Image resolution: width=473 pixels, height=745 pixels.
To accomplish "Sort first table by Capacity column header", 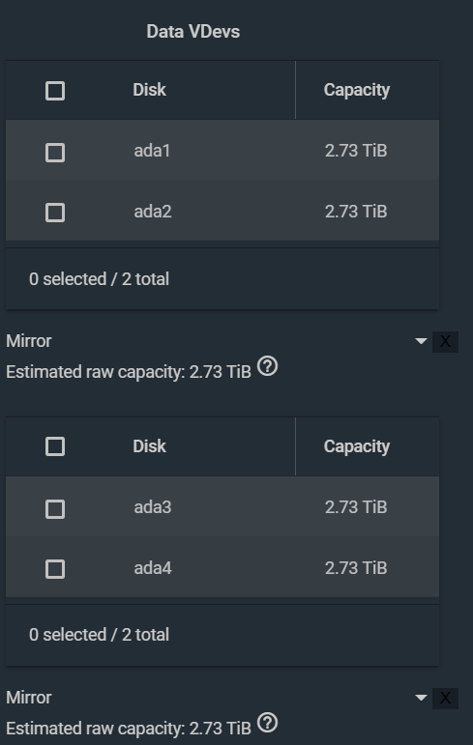I will point(357,90).
